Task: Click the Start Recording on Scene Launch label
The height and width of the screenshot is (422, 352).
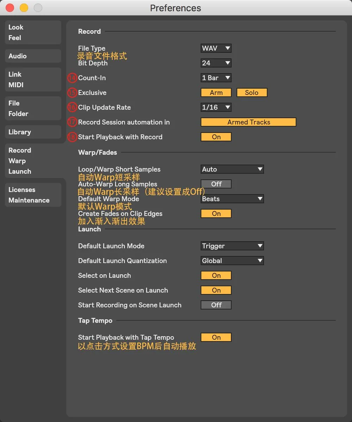Action: (x=130, y=305)
